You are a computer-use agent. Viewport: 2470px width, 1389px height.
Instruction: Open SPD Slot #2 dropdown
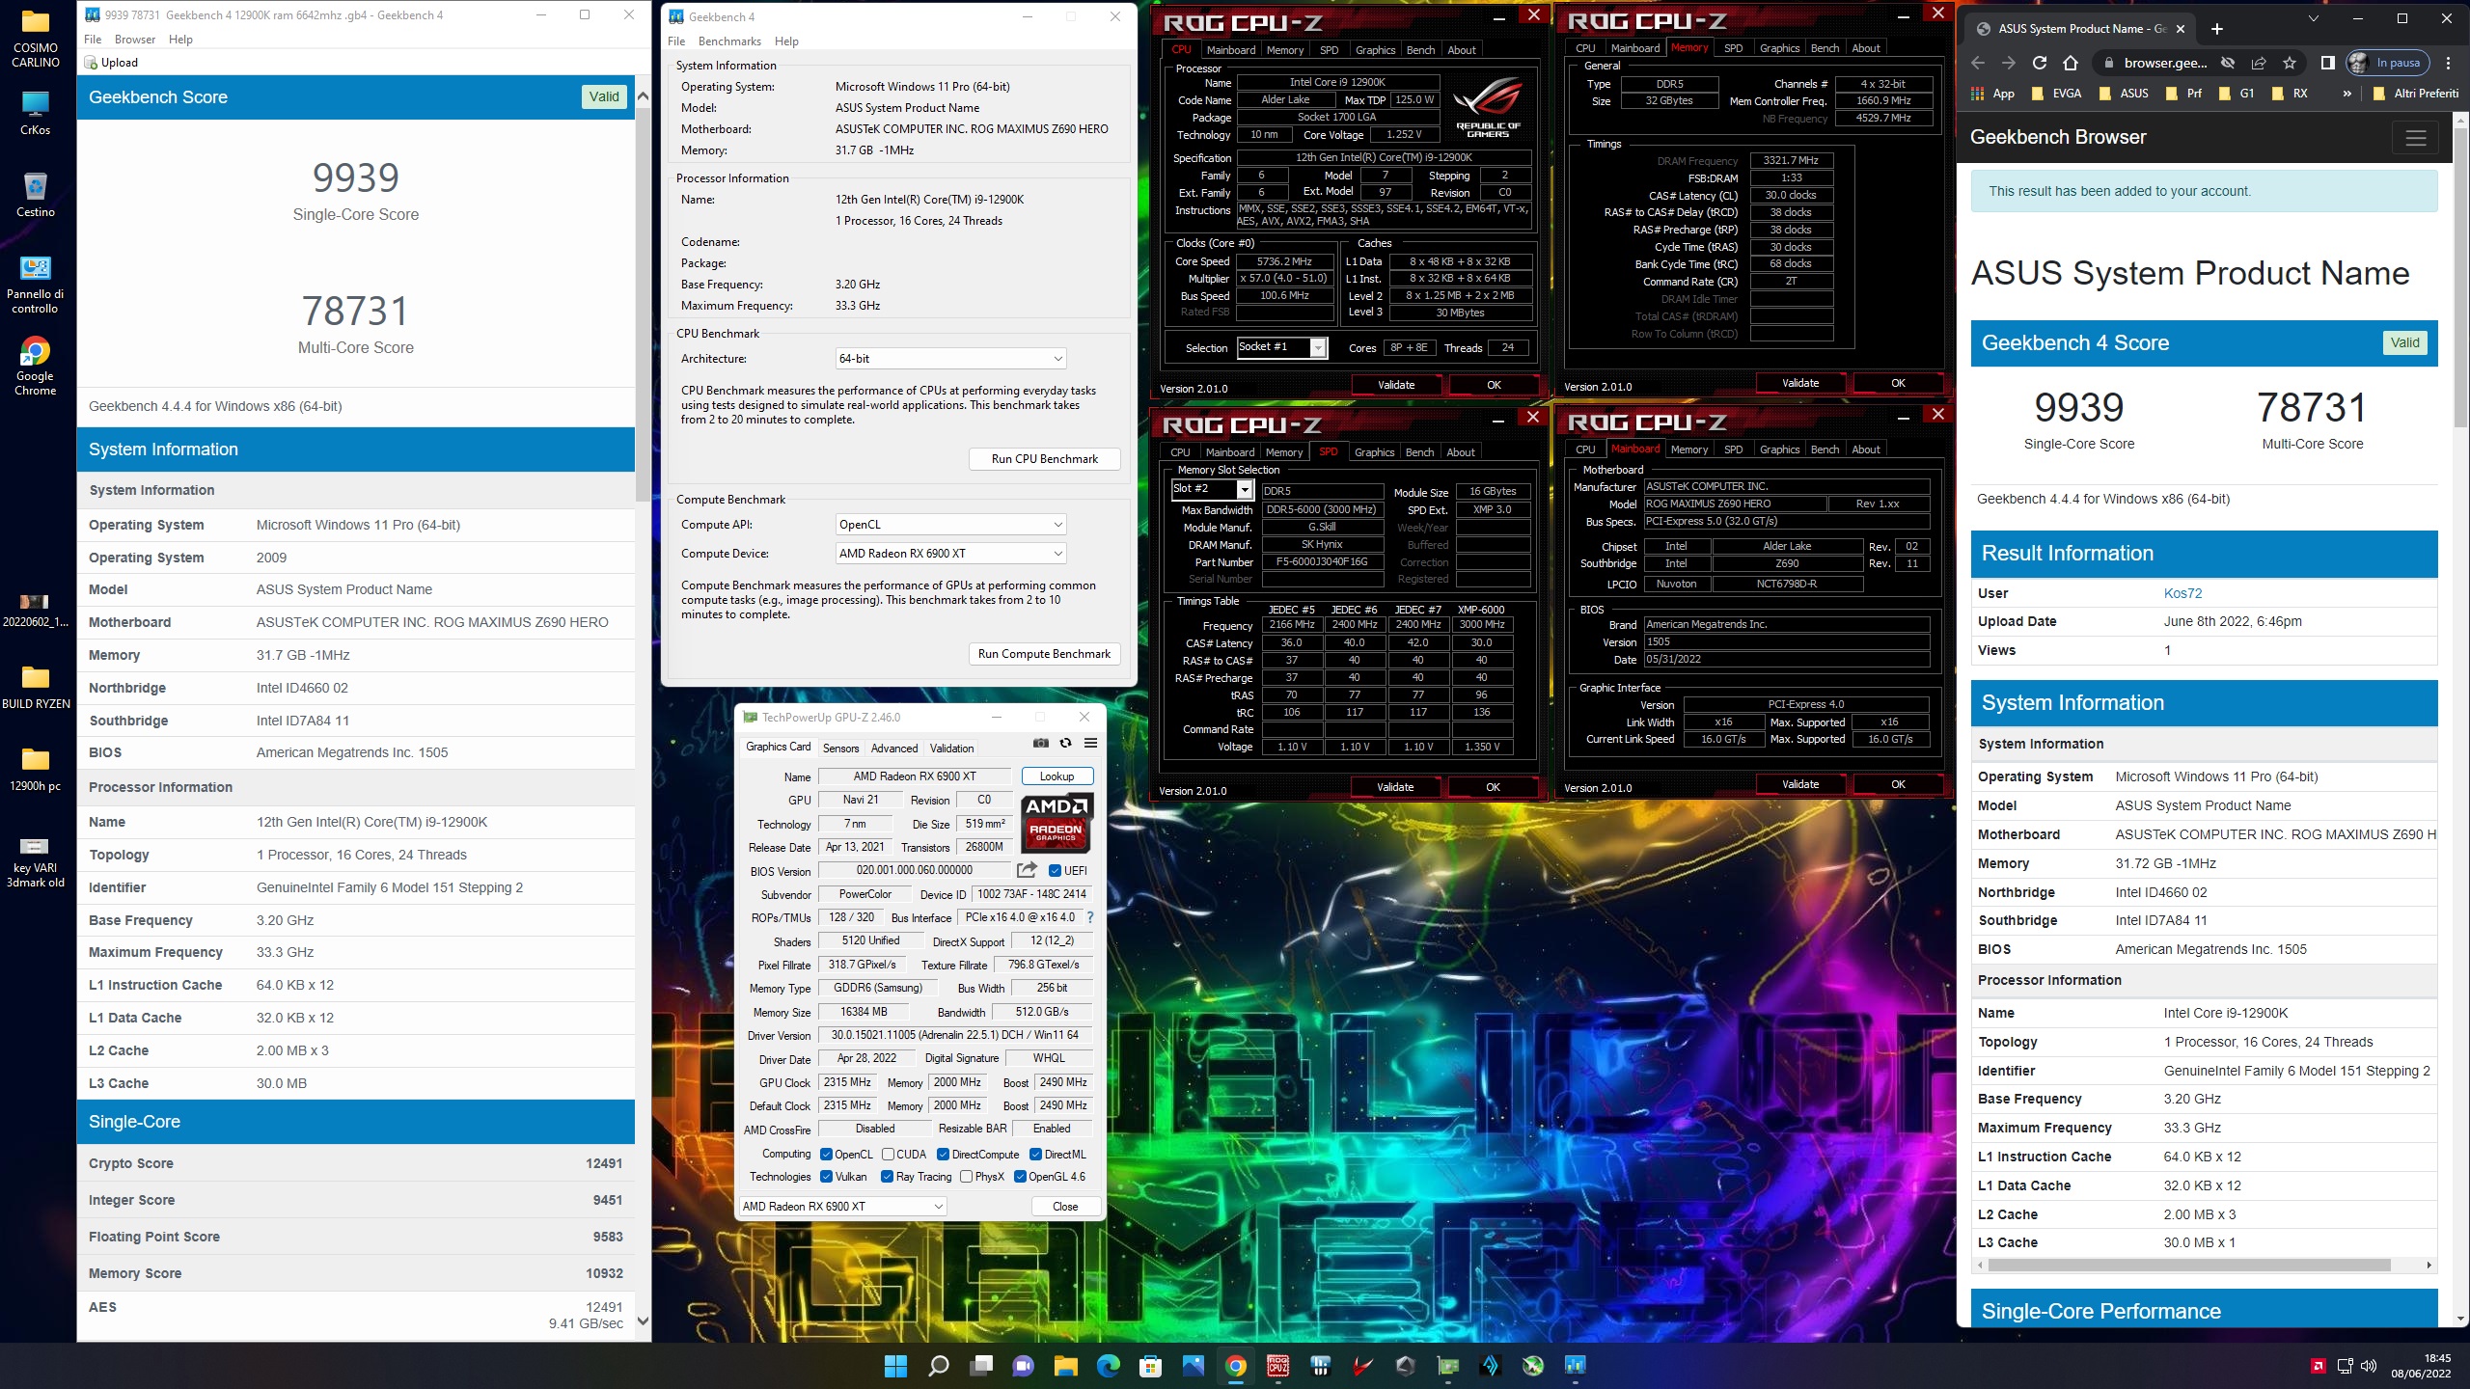pyautogui.click(x=1212, y=489)
